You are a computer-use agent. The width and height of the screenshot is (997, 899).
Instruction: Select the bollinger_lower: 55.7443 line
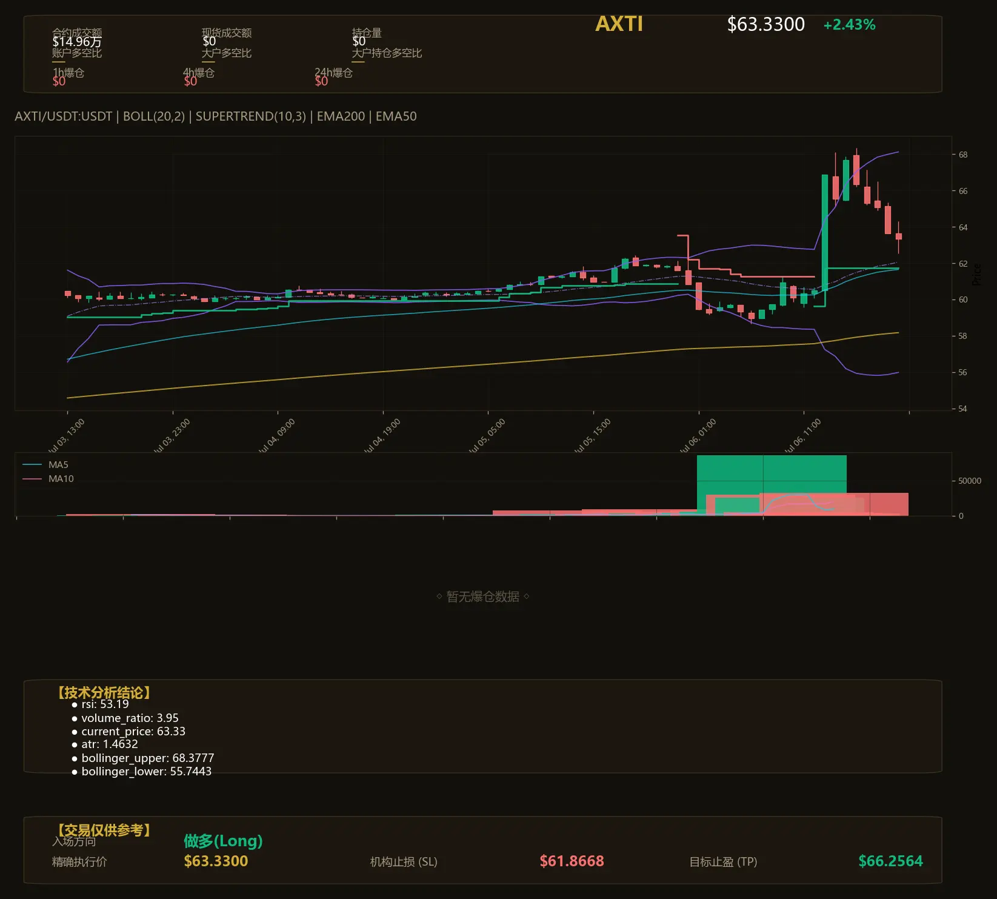(142, 772)
